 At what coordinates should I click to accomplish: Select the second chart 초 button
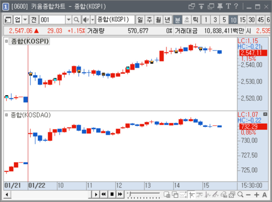point(186,20)
